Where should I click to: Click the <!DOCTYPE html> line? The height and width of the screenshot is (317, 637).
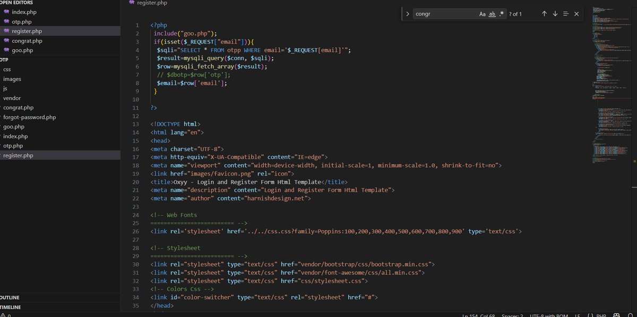pyautogui.click(x=175, y=124)
